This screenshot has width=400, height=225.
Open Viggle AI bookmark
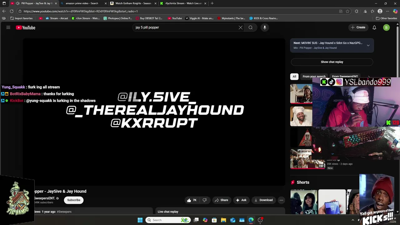tap(199, 18)
